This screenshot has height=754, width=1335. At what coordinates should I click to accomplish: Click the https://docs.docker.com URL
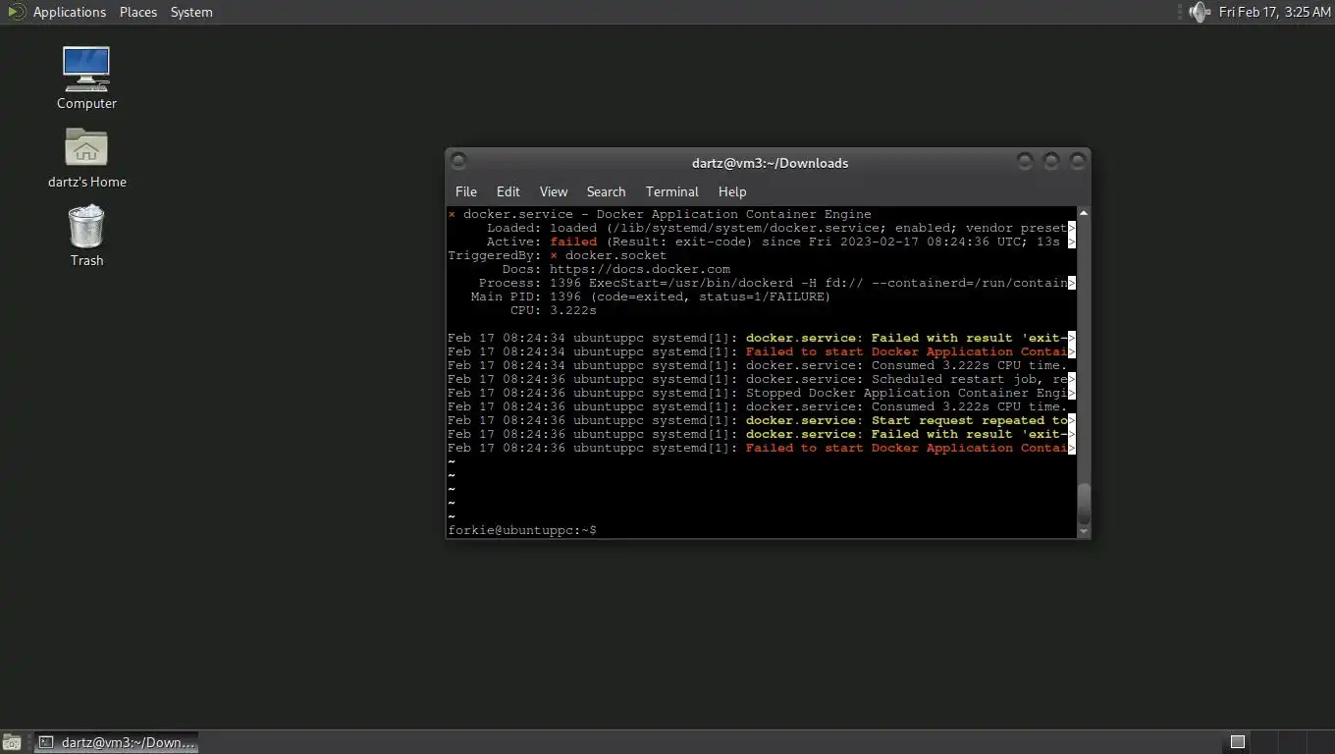click(640, 269)
